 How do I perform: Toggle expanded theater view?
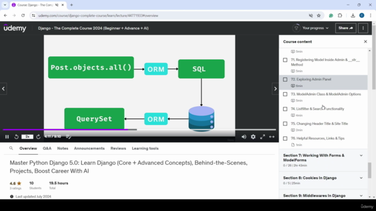(271, 137)
